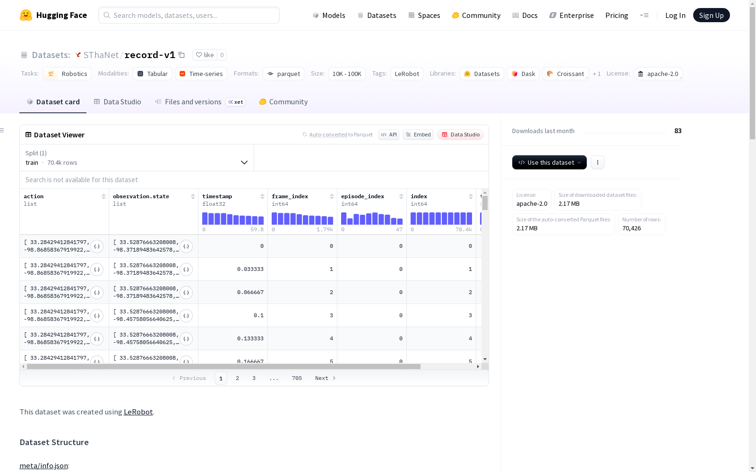Open the left sidebar table of contents icon

[x=2, y=130]
